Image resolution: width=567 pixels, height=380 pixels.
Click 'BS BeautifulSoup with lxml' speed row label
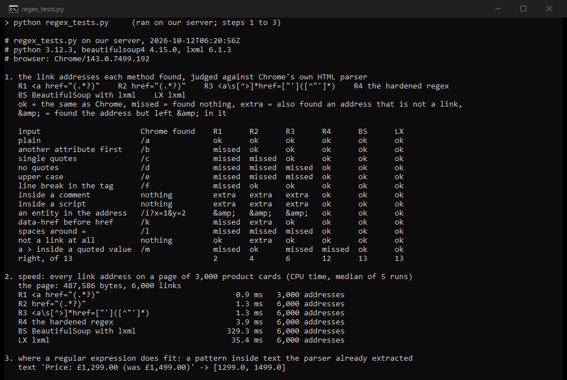[77, 331]
